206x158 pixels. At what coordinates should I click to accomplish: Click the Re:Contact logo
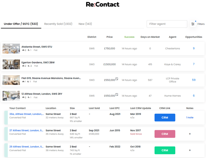[103, 4]
